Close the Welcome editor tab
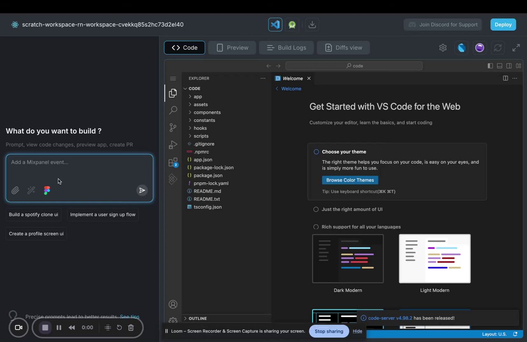 coord(309,79)
